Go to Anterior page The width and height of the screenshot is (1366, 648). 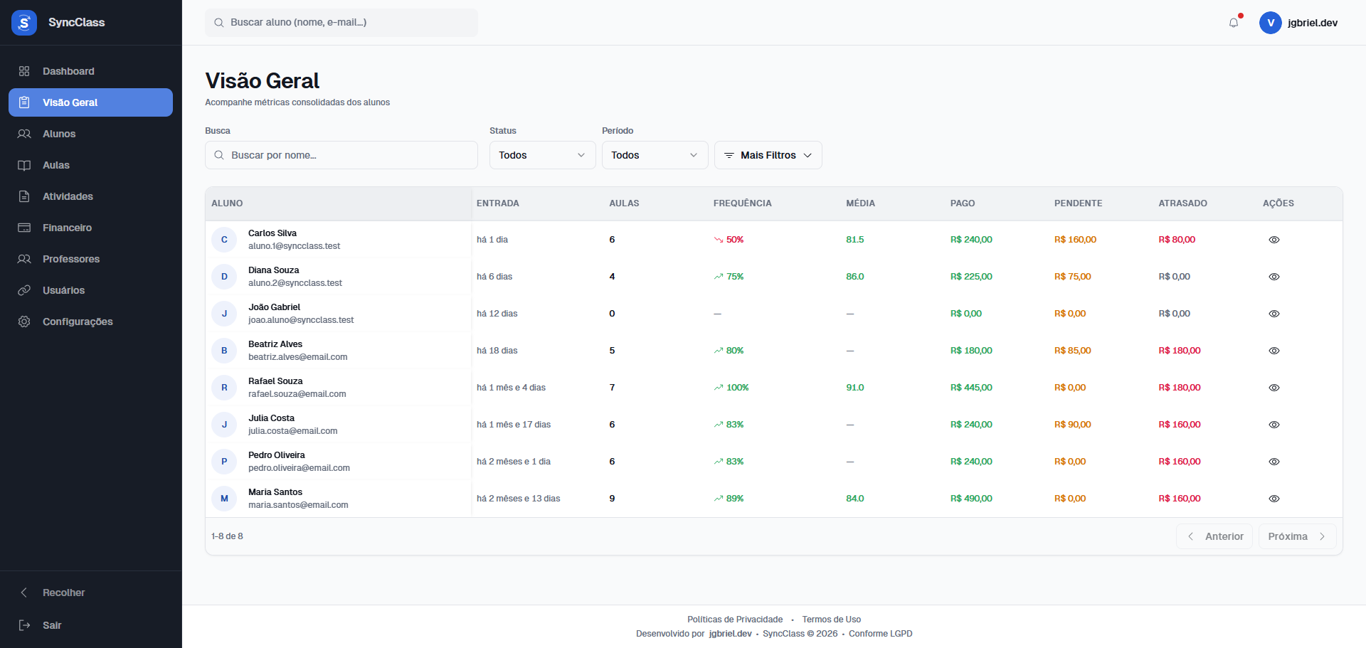(1214, 536)
